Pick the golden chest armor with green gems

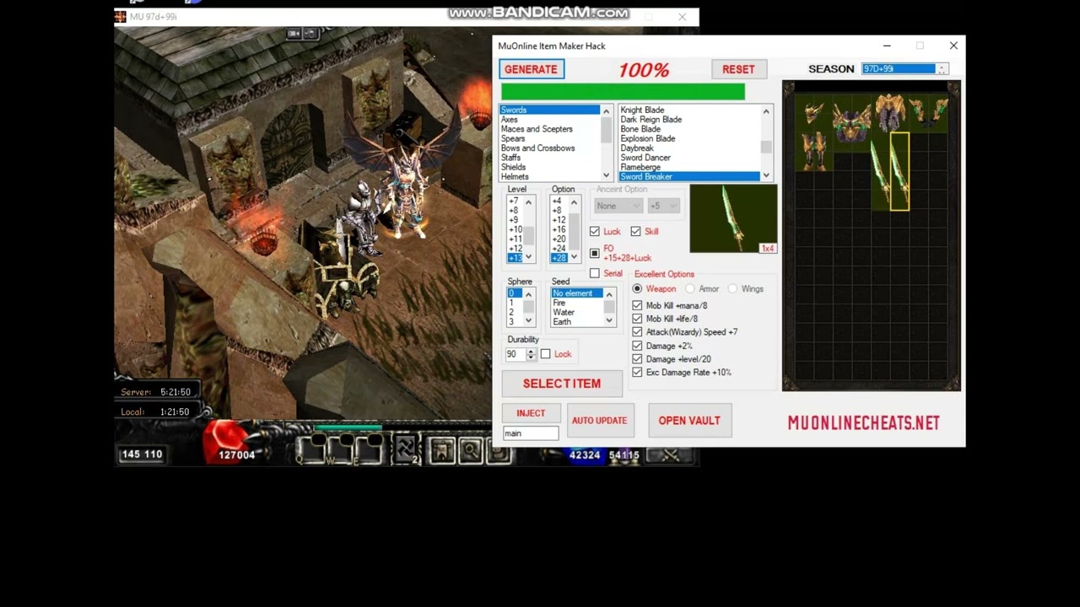point(851,123)
